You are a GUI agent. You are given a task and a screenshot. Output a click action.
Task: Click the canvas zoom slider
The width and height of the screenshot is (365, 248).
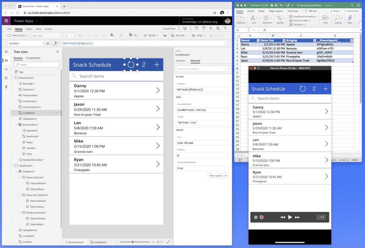pos(133,242)
